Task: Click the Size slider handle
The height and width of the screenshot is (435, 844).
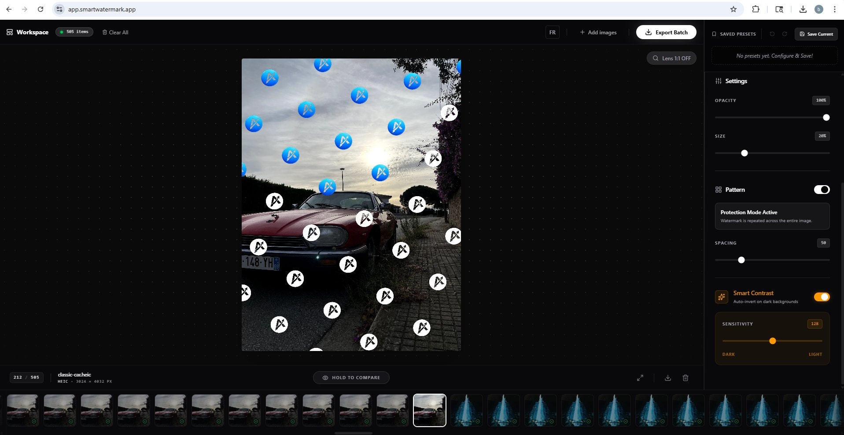Action: (x=744, y=153)
